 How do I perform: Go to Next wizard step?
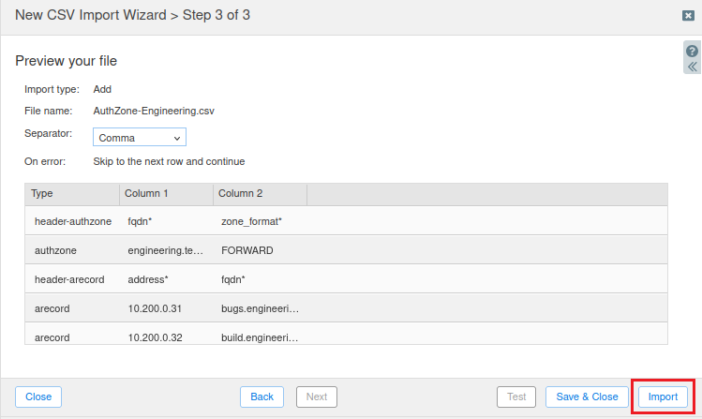(317, 397)
